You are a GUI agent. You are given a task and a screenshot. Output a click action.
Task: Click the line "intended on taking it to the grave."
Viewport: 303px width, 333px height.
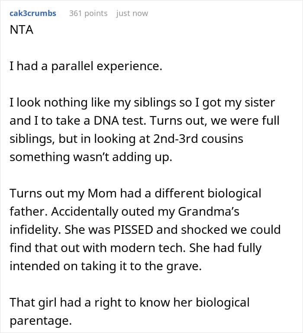pyautogui.click(x=106, y=266)
